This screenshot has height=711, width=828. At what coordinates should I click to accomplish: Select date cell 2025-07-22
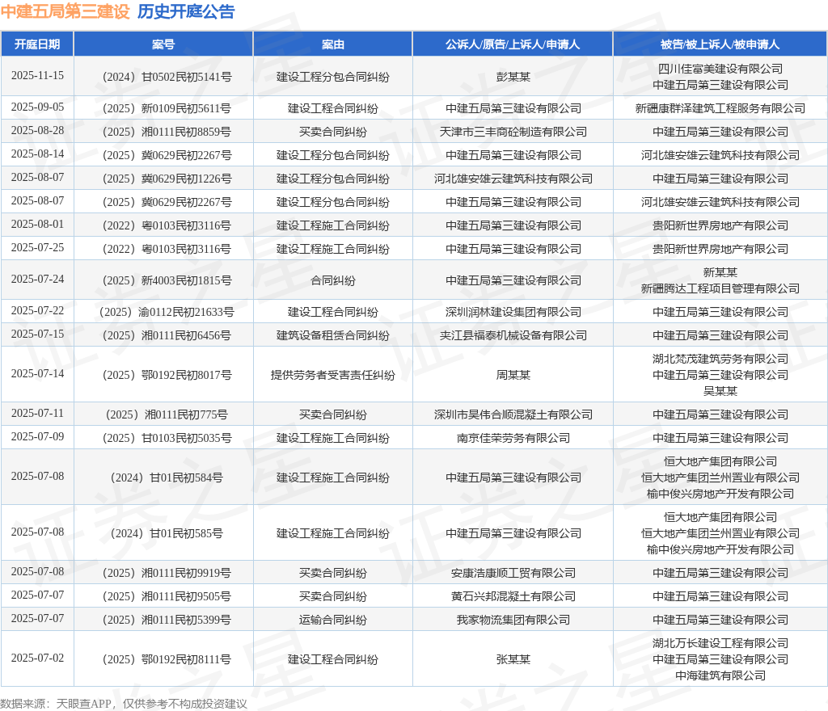pos(37,311)
